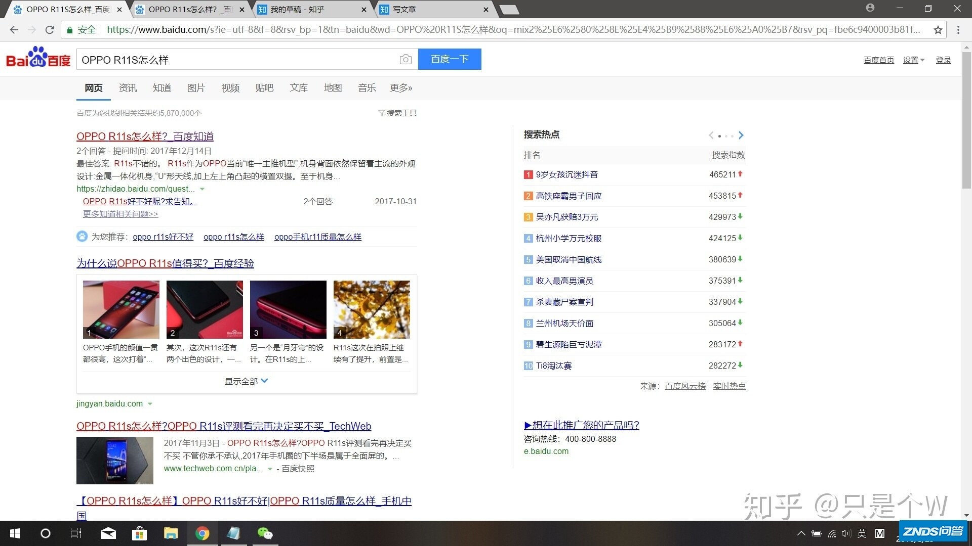
Task: Open Task View on taskbar
Action: (76, 533)
